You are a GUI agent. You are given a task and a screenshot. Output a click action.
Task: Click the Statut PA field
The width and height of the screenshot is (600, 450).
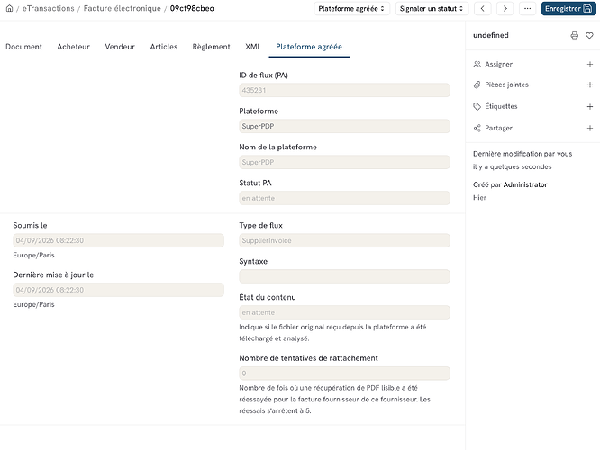coord(344,198)
